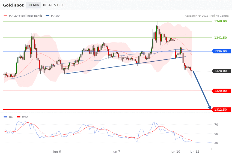Click the 30 MIN timeframe button
The width and height of the screenshot is (232, 157).
(34, 5)
